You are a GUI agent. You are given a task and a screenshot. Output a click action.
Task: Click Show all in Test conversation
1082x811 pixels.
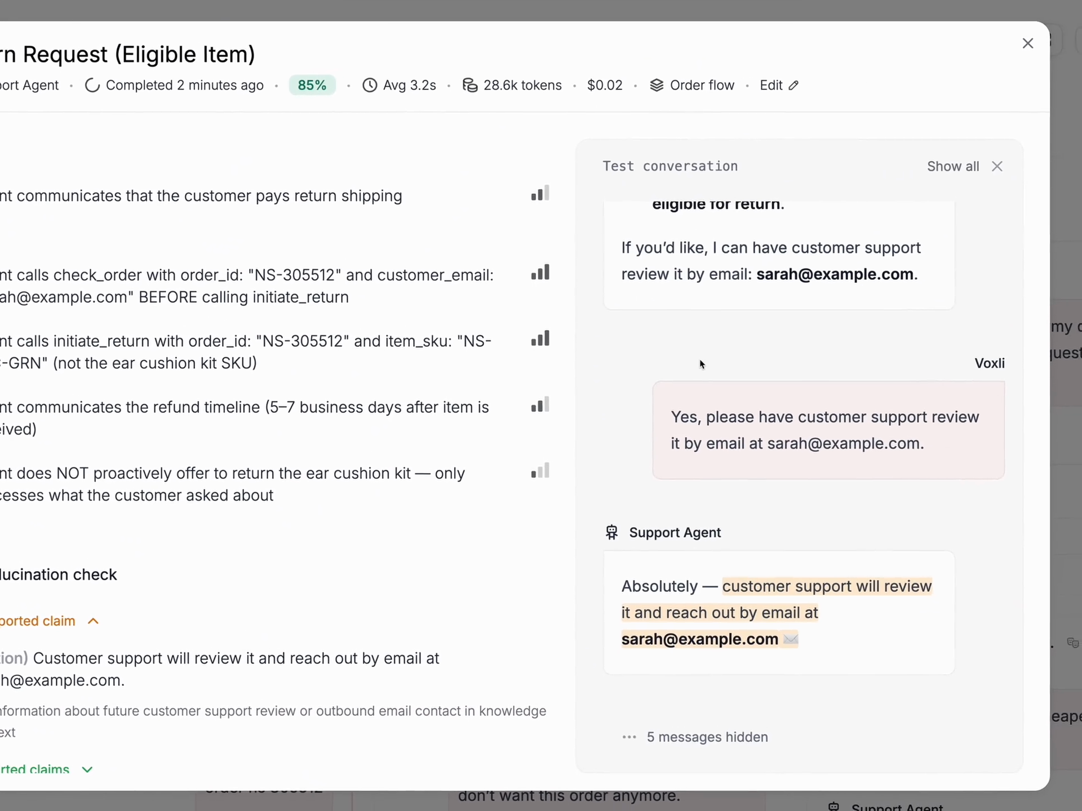(952, 167)
